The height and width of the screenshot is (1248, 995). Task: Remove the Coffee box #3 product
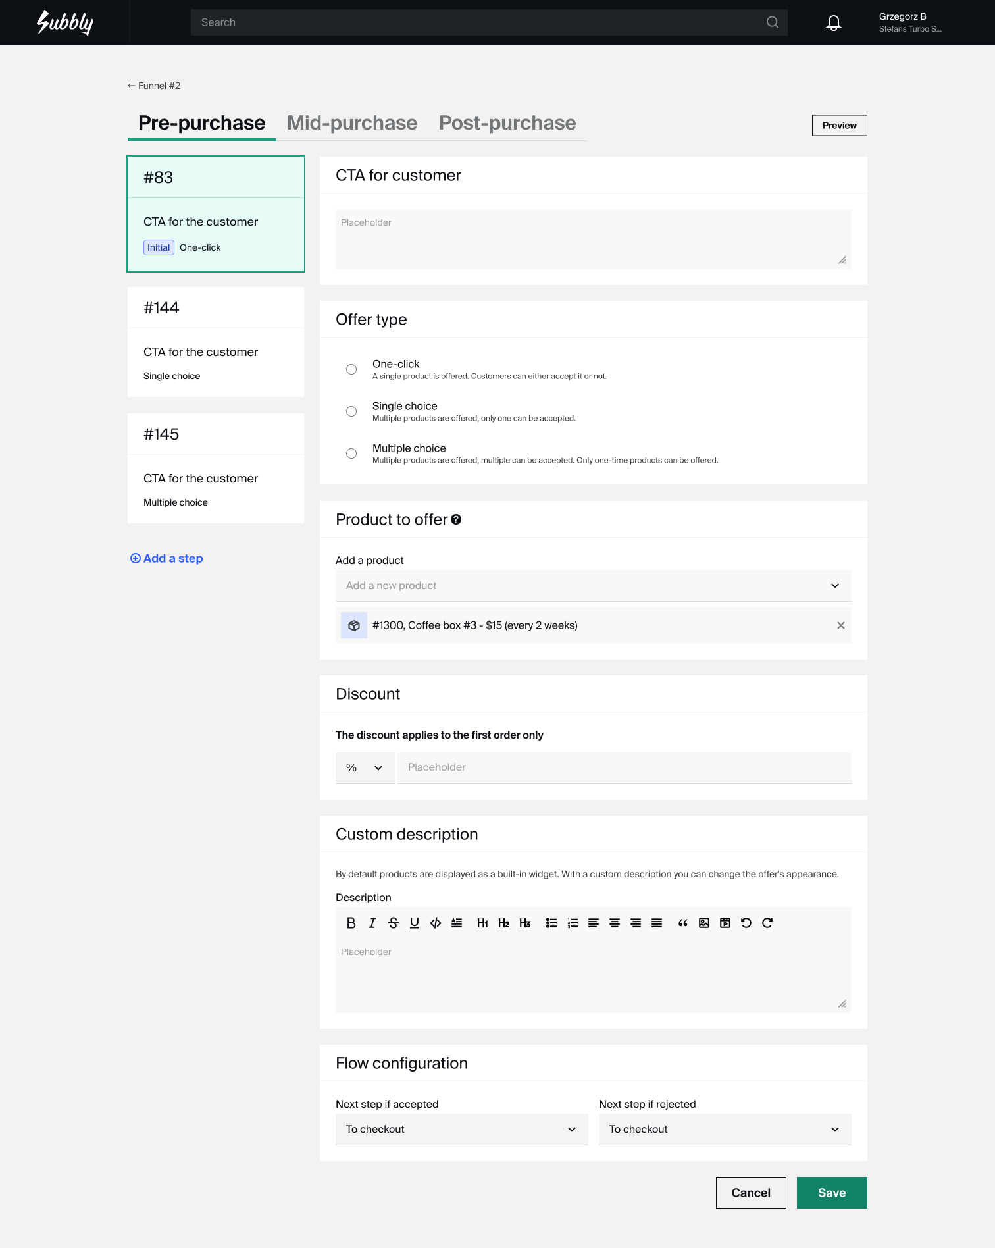point(841,625)
